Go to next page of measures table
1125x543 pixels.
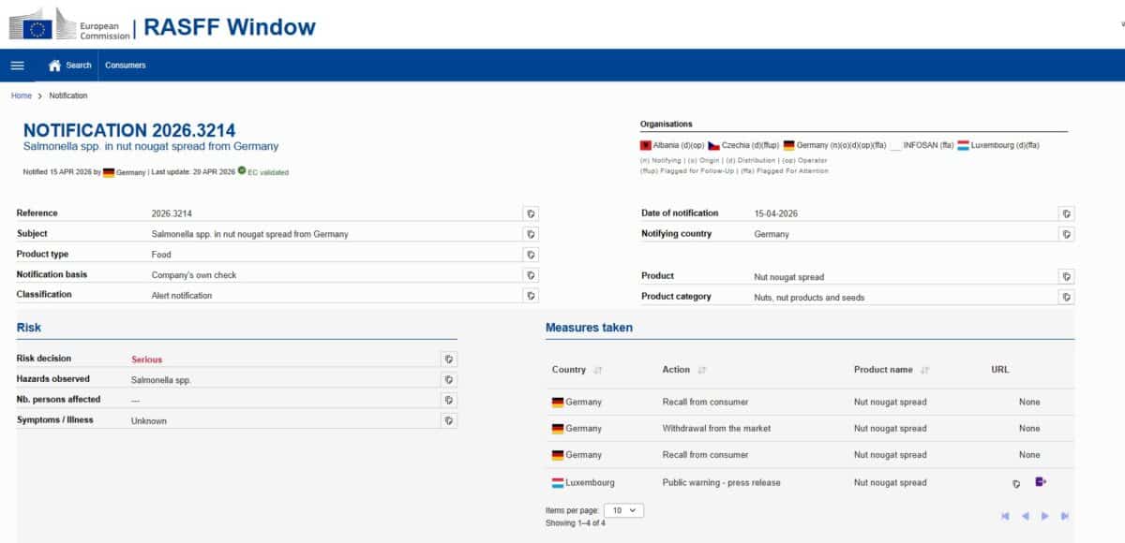pos(1045,516)
